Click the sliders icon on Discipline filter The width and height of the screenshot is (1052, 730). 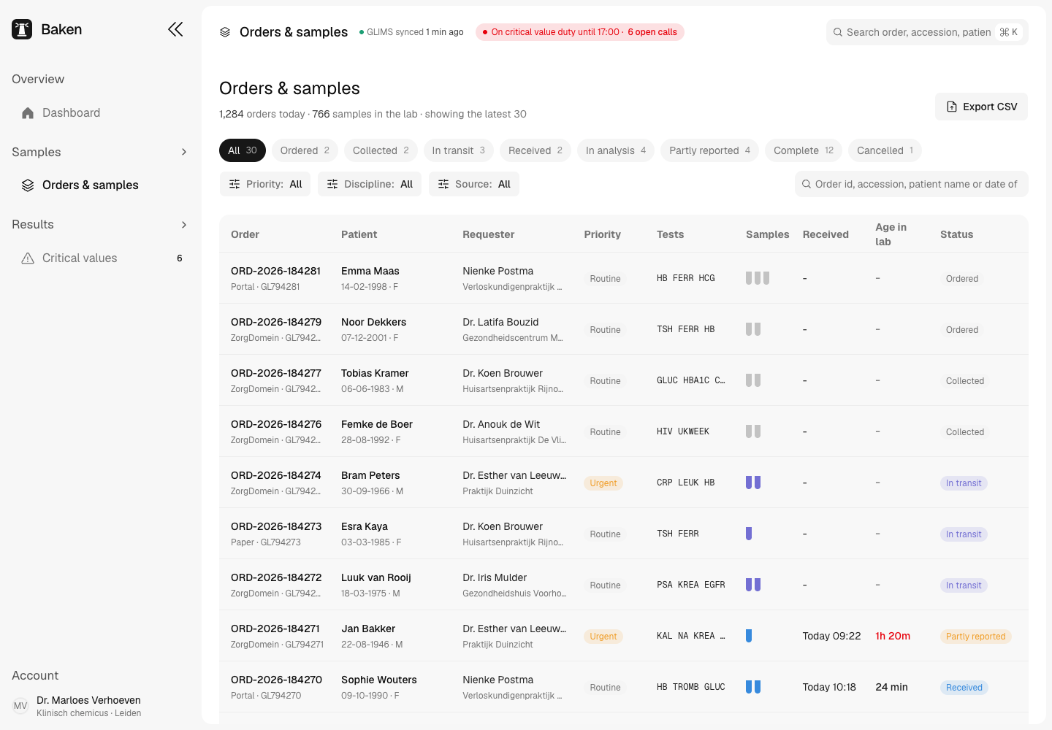pyautogui.click(x=332, y=184)
